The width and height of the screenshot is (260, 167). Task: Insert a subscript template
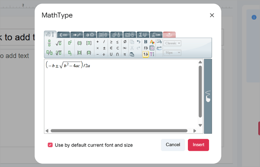pyautogui.click(x=70, y=53)
